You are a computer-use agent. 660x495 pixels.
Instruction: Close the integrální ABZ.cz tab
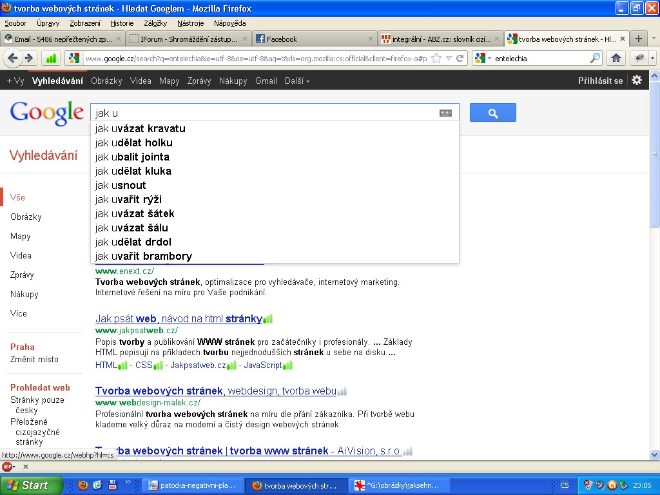[497, 39]
